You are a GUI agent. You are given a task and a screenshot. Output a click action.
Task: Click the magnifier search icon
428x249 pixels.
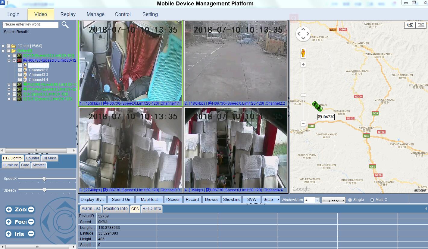(65, 25)
